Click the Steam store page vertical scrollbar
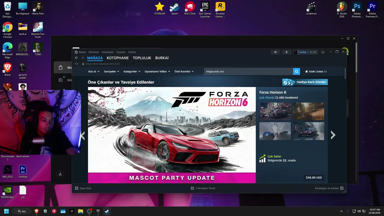The image size is (384, 216). click(345, 73)
